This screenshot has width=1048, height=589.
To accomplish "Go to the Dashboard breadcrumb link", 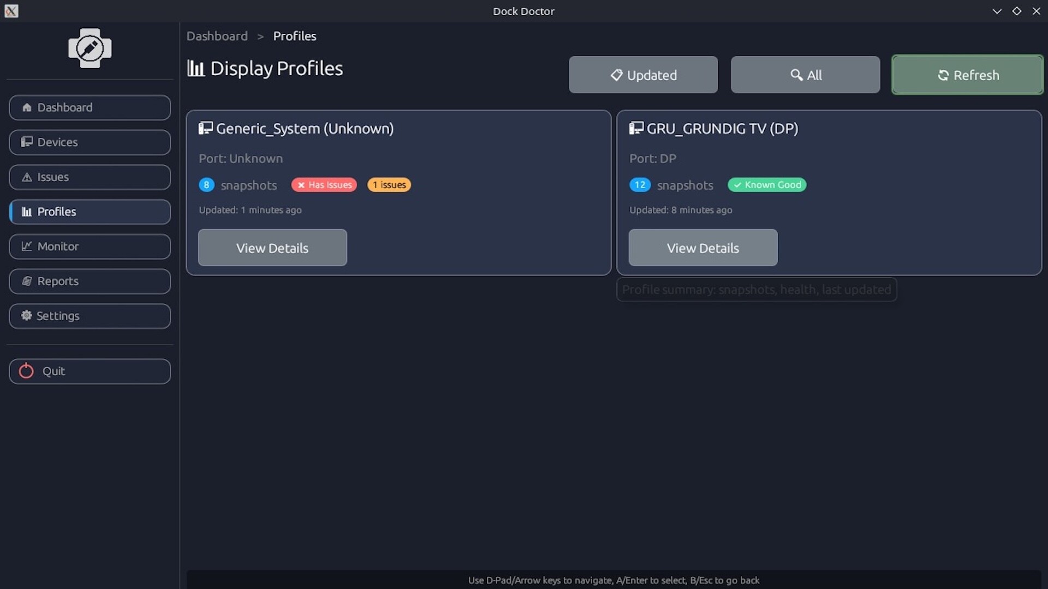I will point(217,36).
